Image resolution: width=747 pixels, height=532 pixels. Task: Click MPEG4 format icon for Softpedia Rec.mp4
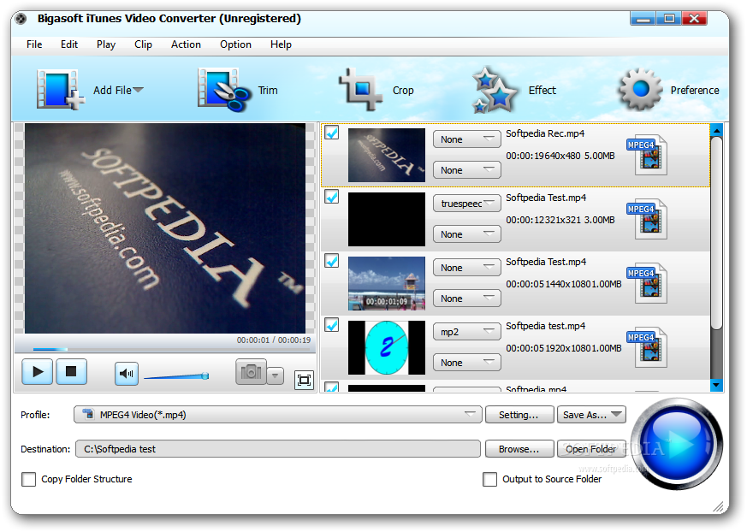click(647, 155)
